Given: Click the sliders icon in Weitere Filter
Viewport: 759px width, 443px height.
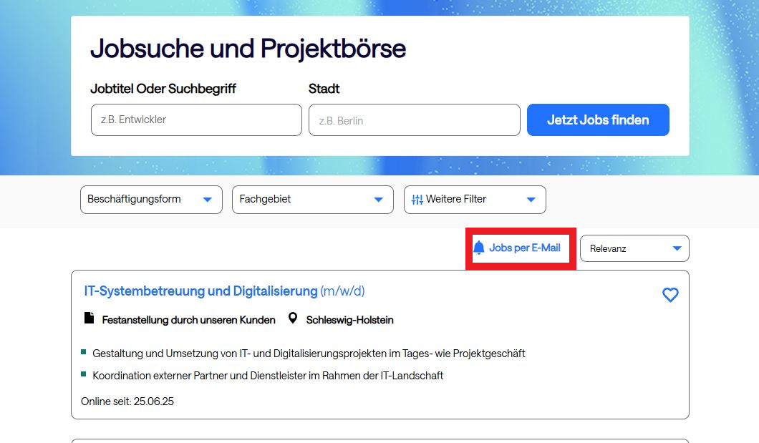Looking at the screenshot, I should point(417,200).
